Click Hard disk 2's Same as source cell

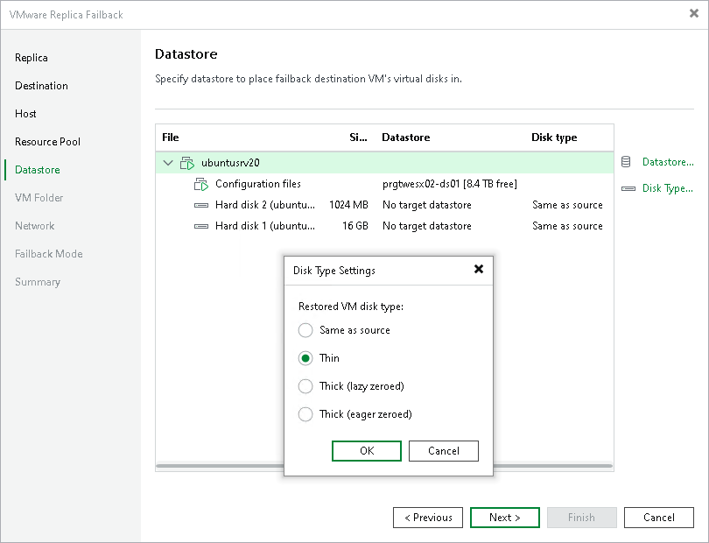pyautogui.click(x=567, y=206)
